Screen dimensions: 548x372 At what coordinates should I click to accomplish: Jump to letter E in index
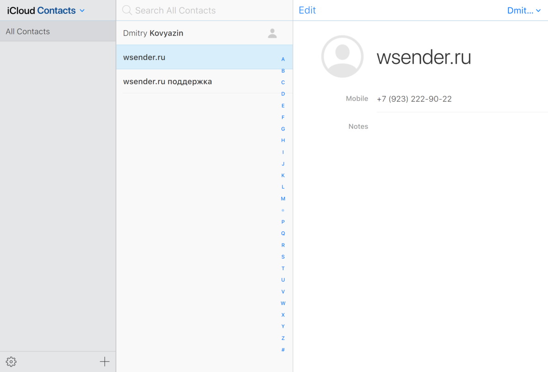283,106
